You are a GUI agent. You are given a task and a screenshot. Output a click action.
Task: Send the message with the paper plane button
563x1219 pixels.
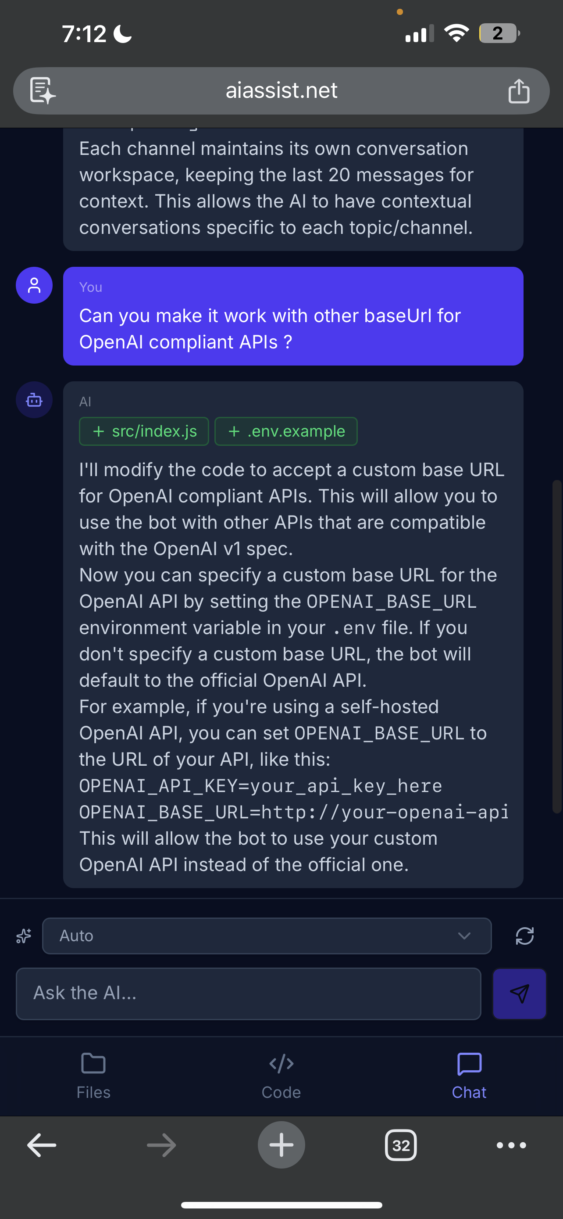coord(519,994)
